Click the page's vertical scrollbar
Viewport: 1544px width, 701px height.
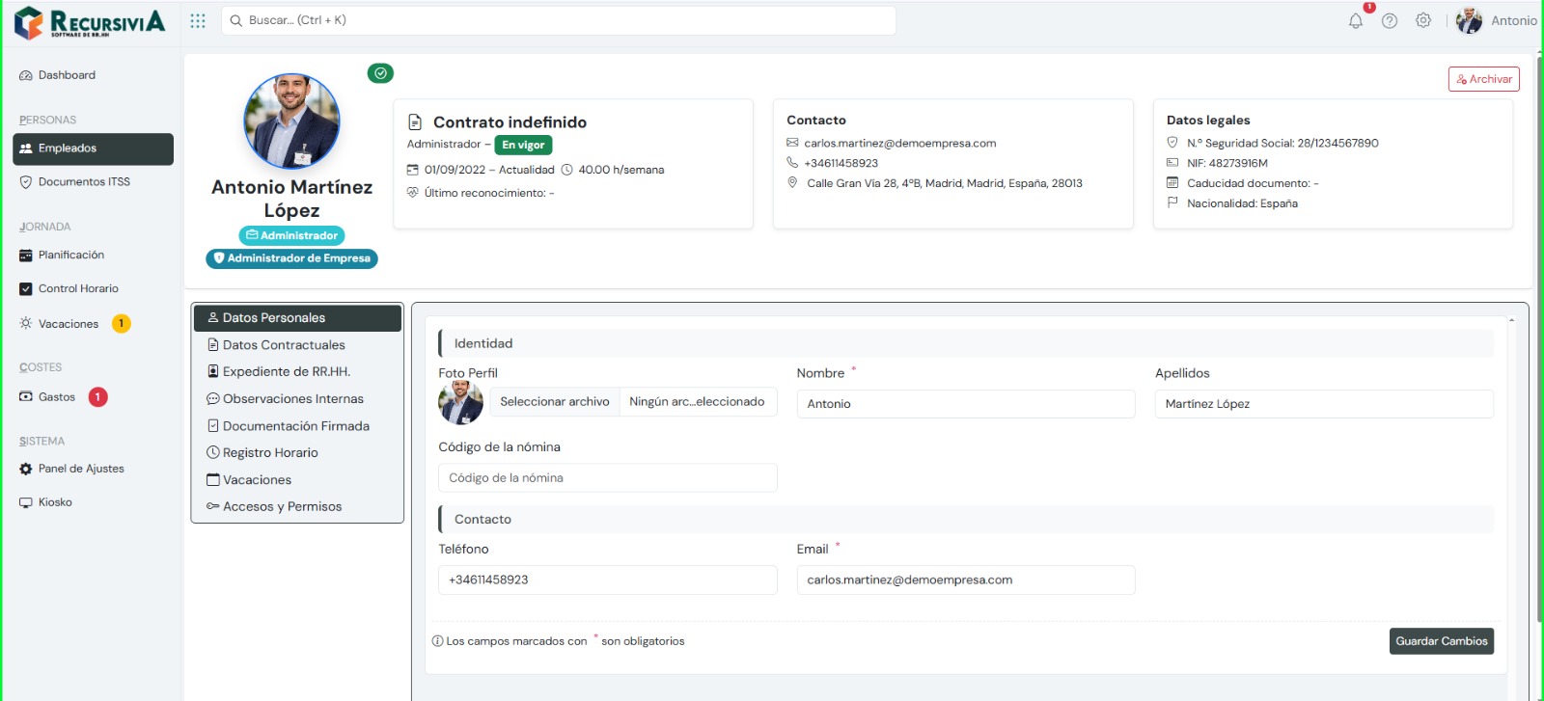coord(1537,337)
